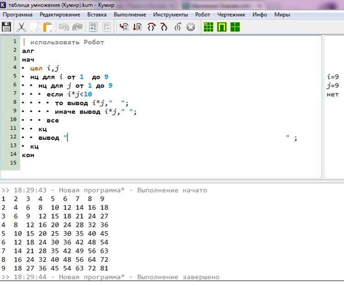Click line number 12 in gutter
This screenshot has width=344, height=286.
tap(13, 137)
